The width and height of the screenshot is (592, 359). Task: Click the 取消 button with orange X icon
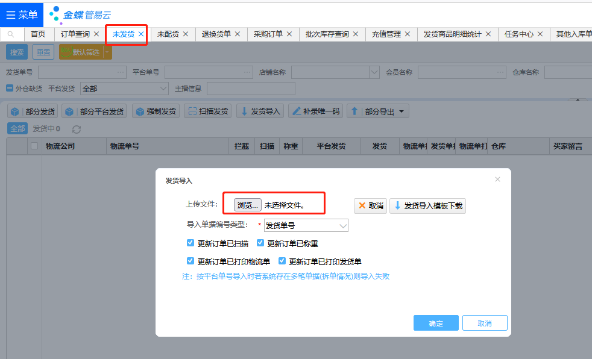370,206
